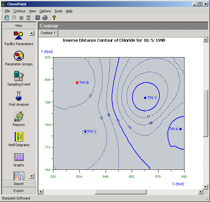This screenshot has width=210, height=202.
Task: Open the Tools menu
Action: 58,11
